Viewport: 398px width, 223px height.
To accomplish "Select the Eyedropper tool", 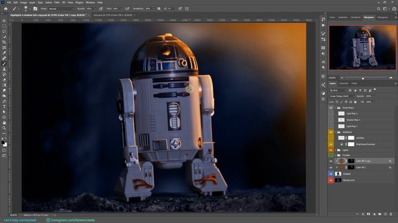I will pos(4,53).
